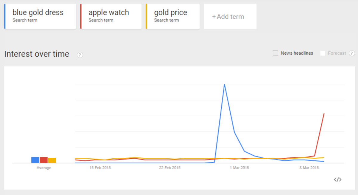
Task: Click the 8 Mar 2015 axis label
Action: click(x=309, y=168)
